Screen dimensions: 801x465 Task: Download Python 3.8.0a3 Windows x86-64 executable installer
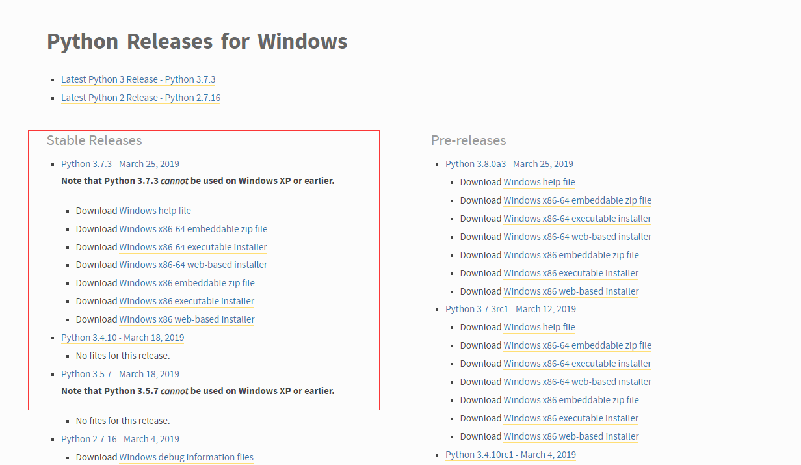point(577,219)
